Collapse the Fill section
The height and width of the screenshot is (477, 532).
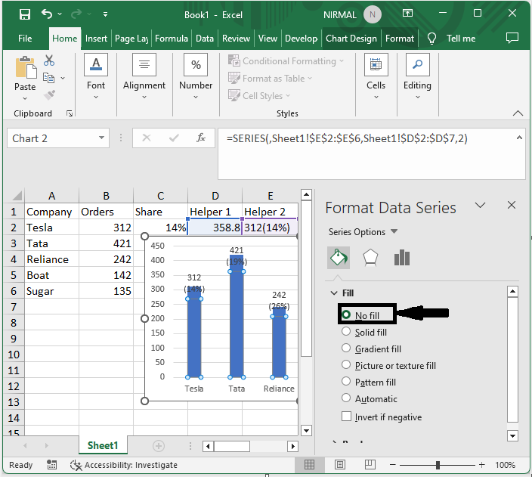(x=335, y=293)
